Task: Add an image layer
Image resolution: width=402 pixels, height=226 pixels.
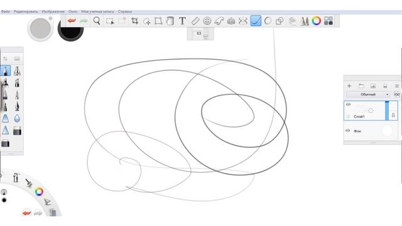Action: [x=372, y=86]
